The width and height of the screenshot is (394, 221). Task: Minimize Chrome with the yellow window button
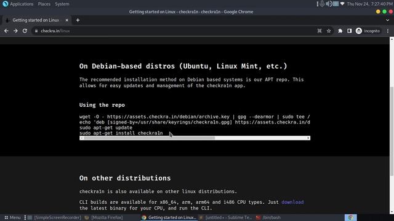point(378,12)
